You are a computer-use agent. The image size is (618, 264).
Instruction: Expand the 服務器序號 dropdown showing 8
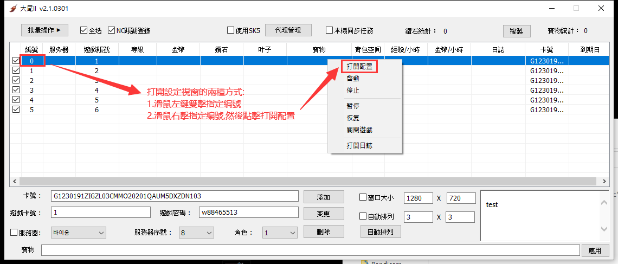pos(196,233)
